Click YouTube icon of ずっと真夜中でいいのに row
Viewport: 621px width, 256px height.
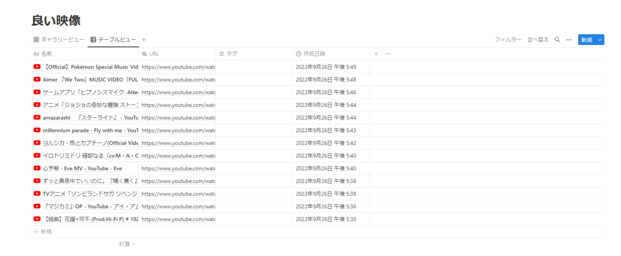(37, 181)
